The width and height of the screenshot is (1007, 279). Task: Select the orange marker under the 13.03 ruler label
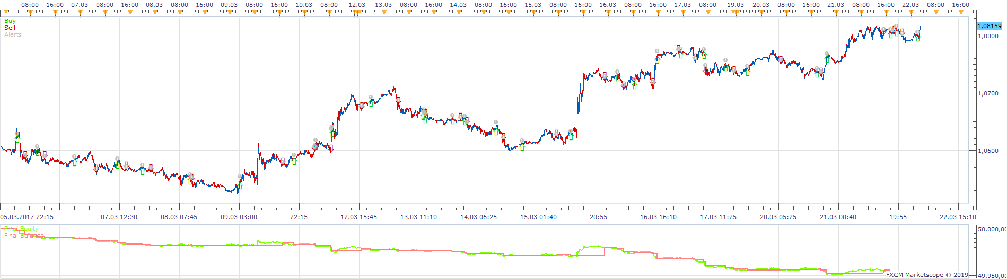[x=383, y=13]
